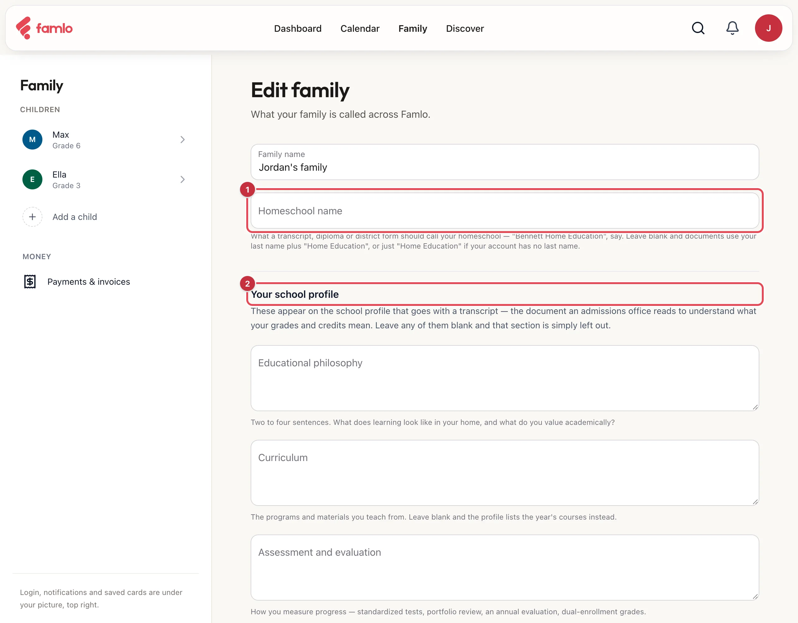Click the Assessment and evaluation textarea
This screenshot has width=798, height=623.
coord(505,568)
